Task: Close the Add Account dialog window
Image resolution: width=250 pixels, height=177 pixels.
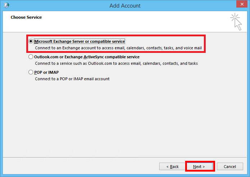Action: 242,4
